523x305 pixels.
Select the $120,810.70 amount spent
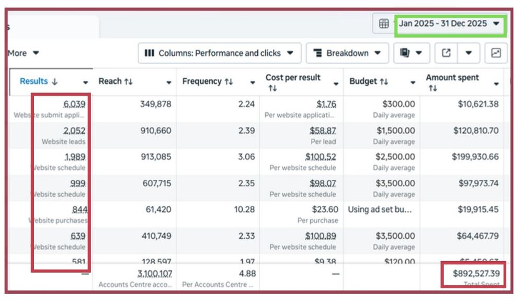(x=476, y=131)
